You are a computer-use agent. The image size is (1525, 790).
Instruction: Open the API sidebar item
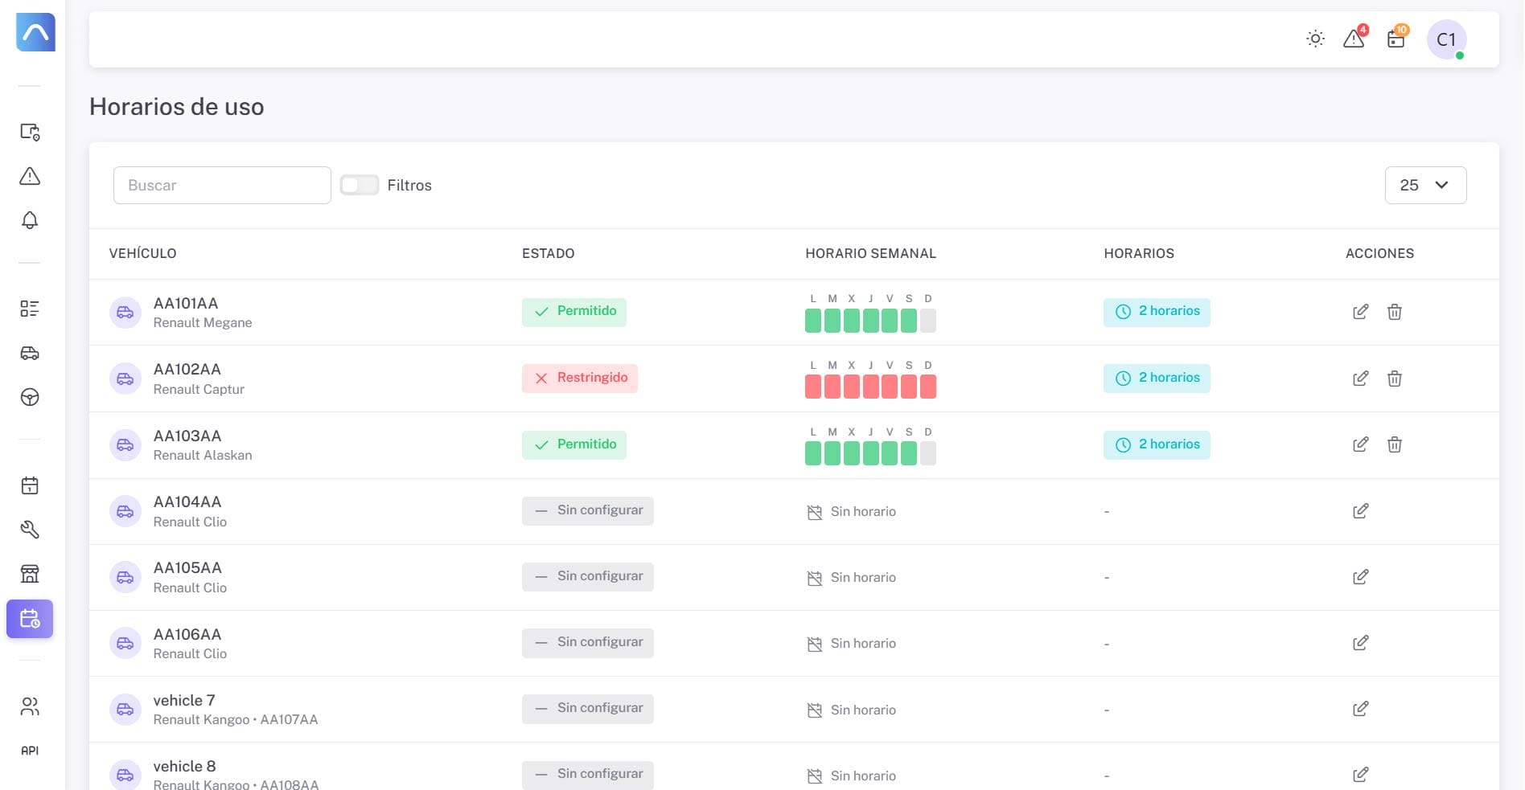(x=30, y=751)
